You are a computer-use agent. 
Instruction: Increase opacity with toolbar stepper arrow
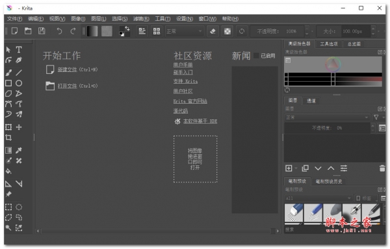[307, 29]
